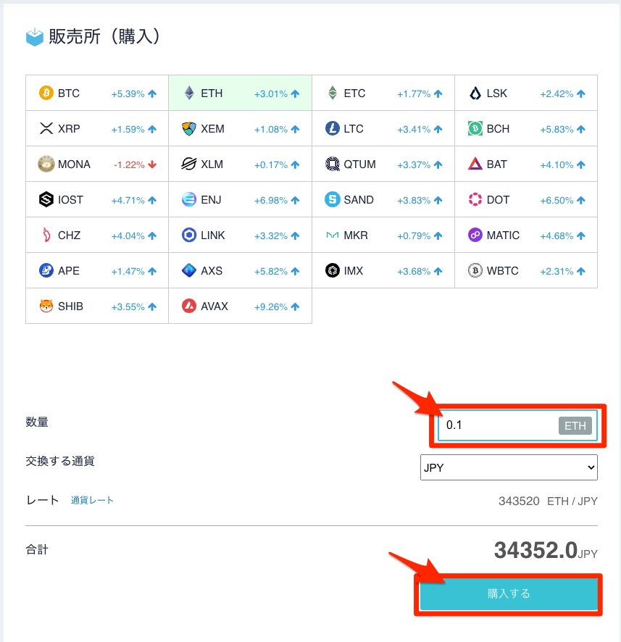Viewport: 621px width, 642px height.
Task: Click the WBTC coin icon
Action: point(475,270)
